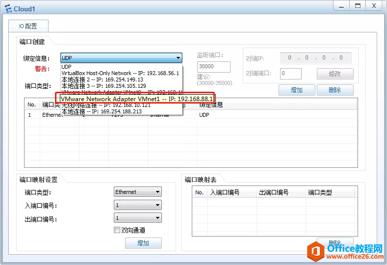Open the 出端口编号 dropdown

[138, 218]
